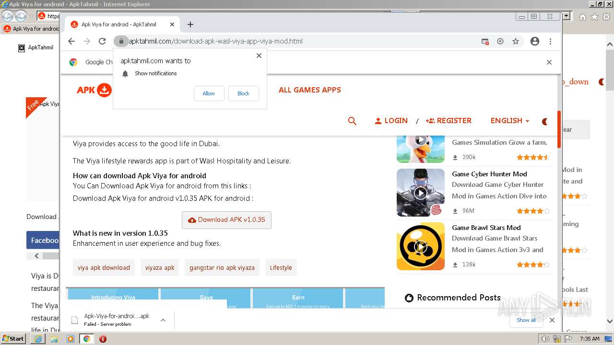Open Chrome three-dot menu
Image resolution: width=614 pixels, height=345 pixels.
click(x=551, y=41)
